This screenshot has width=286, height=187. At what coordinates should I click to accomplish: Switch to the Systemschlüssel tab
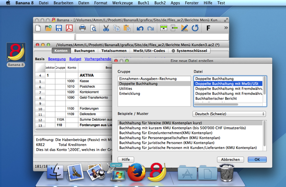(x=190, y=51)
